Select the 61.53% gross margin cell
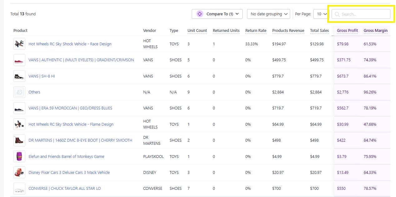 (x=370, y=44)
